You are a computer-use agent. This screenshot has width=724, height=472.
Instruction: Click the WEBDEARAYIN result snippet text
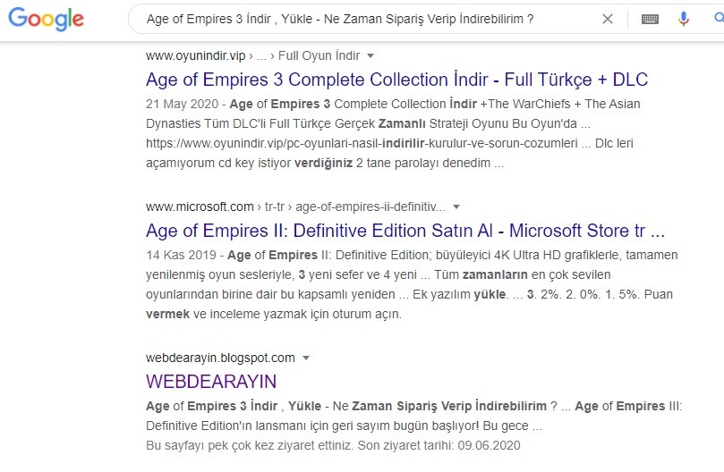click(x=413, y=416)
